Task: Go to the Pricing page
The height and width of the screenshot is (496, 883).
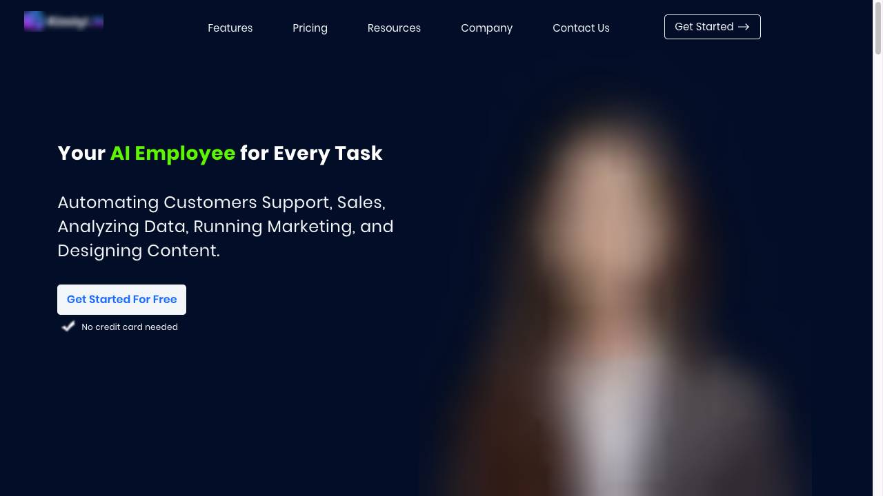Action: point(310,28)
